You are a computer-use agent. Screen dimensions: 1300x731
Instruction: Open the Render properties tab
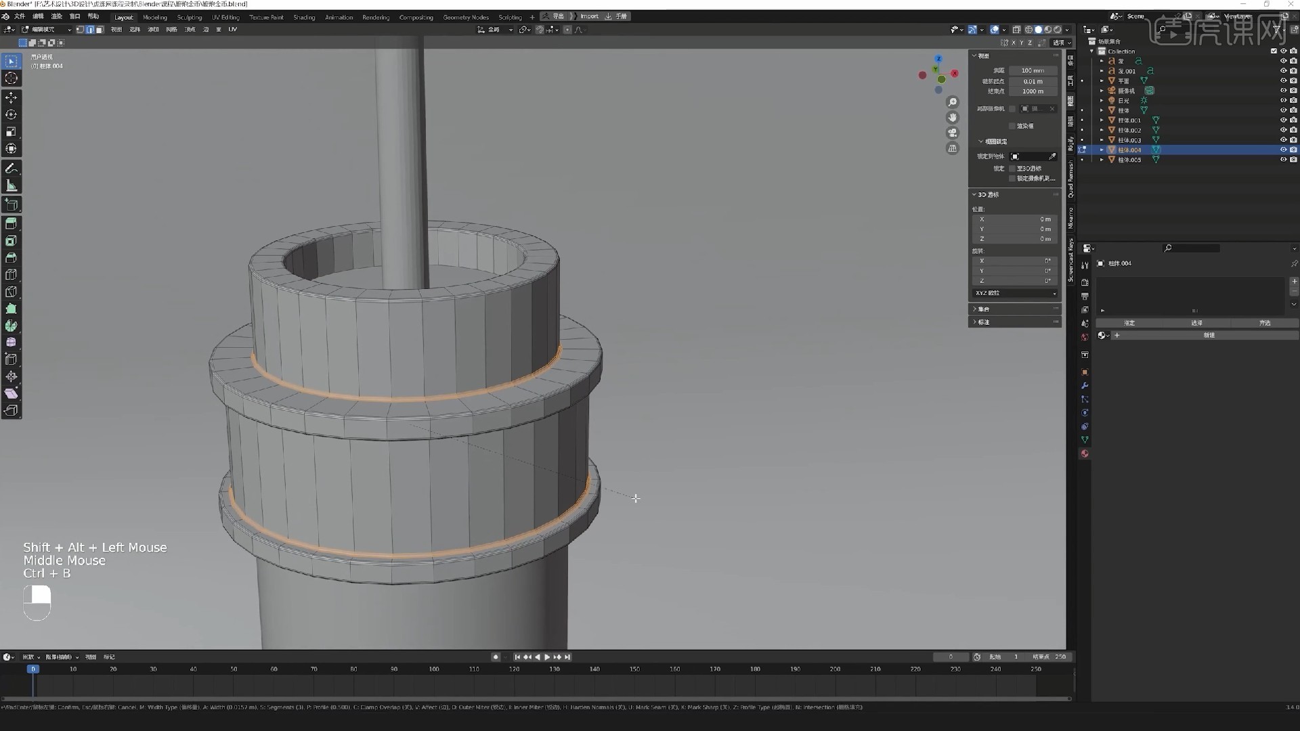coord(1085,282)
